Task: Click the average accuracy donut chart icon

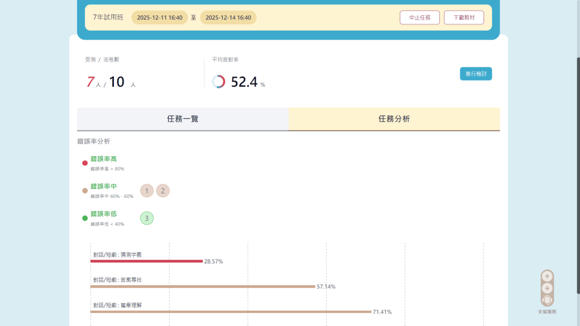Action: point(218,82)
